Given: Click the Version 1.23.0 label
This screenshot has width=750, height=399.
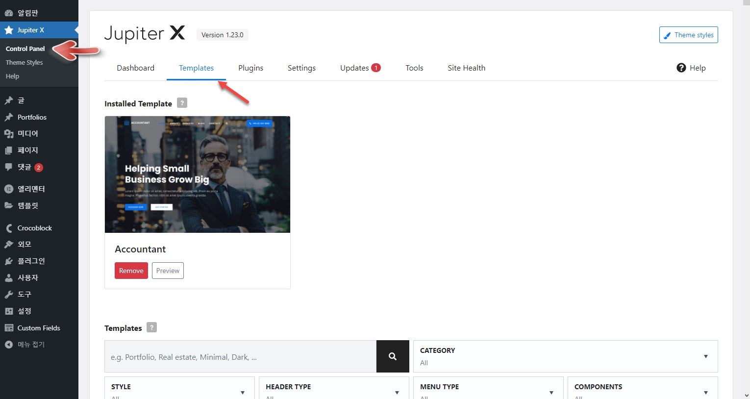Looking at the screenshot, I should (222, 35).
